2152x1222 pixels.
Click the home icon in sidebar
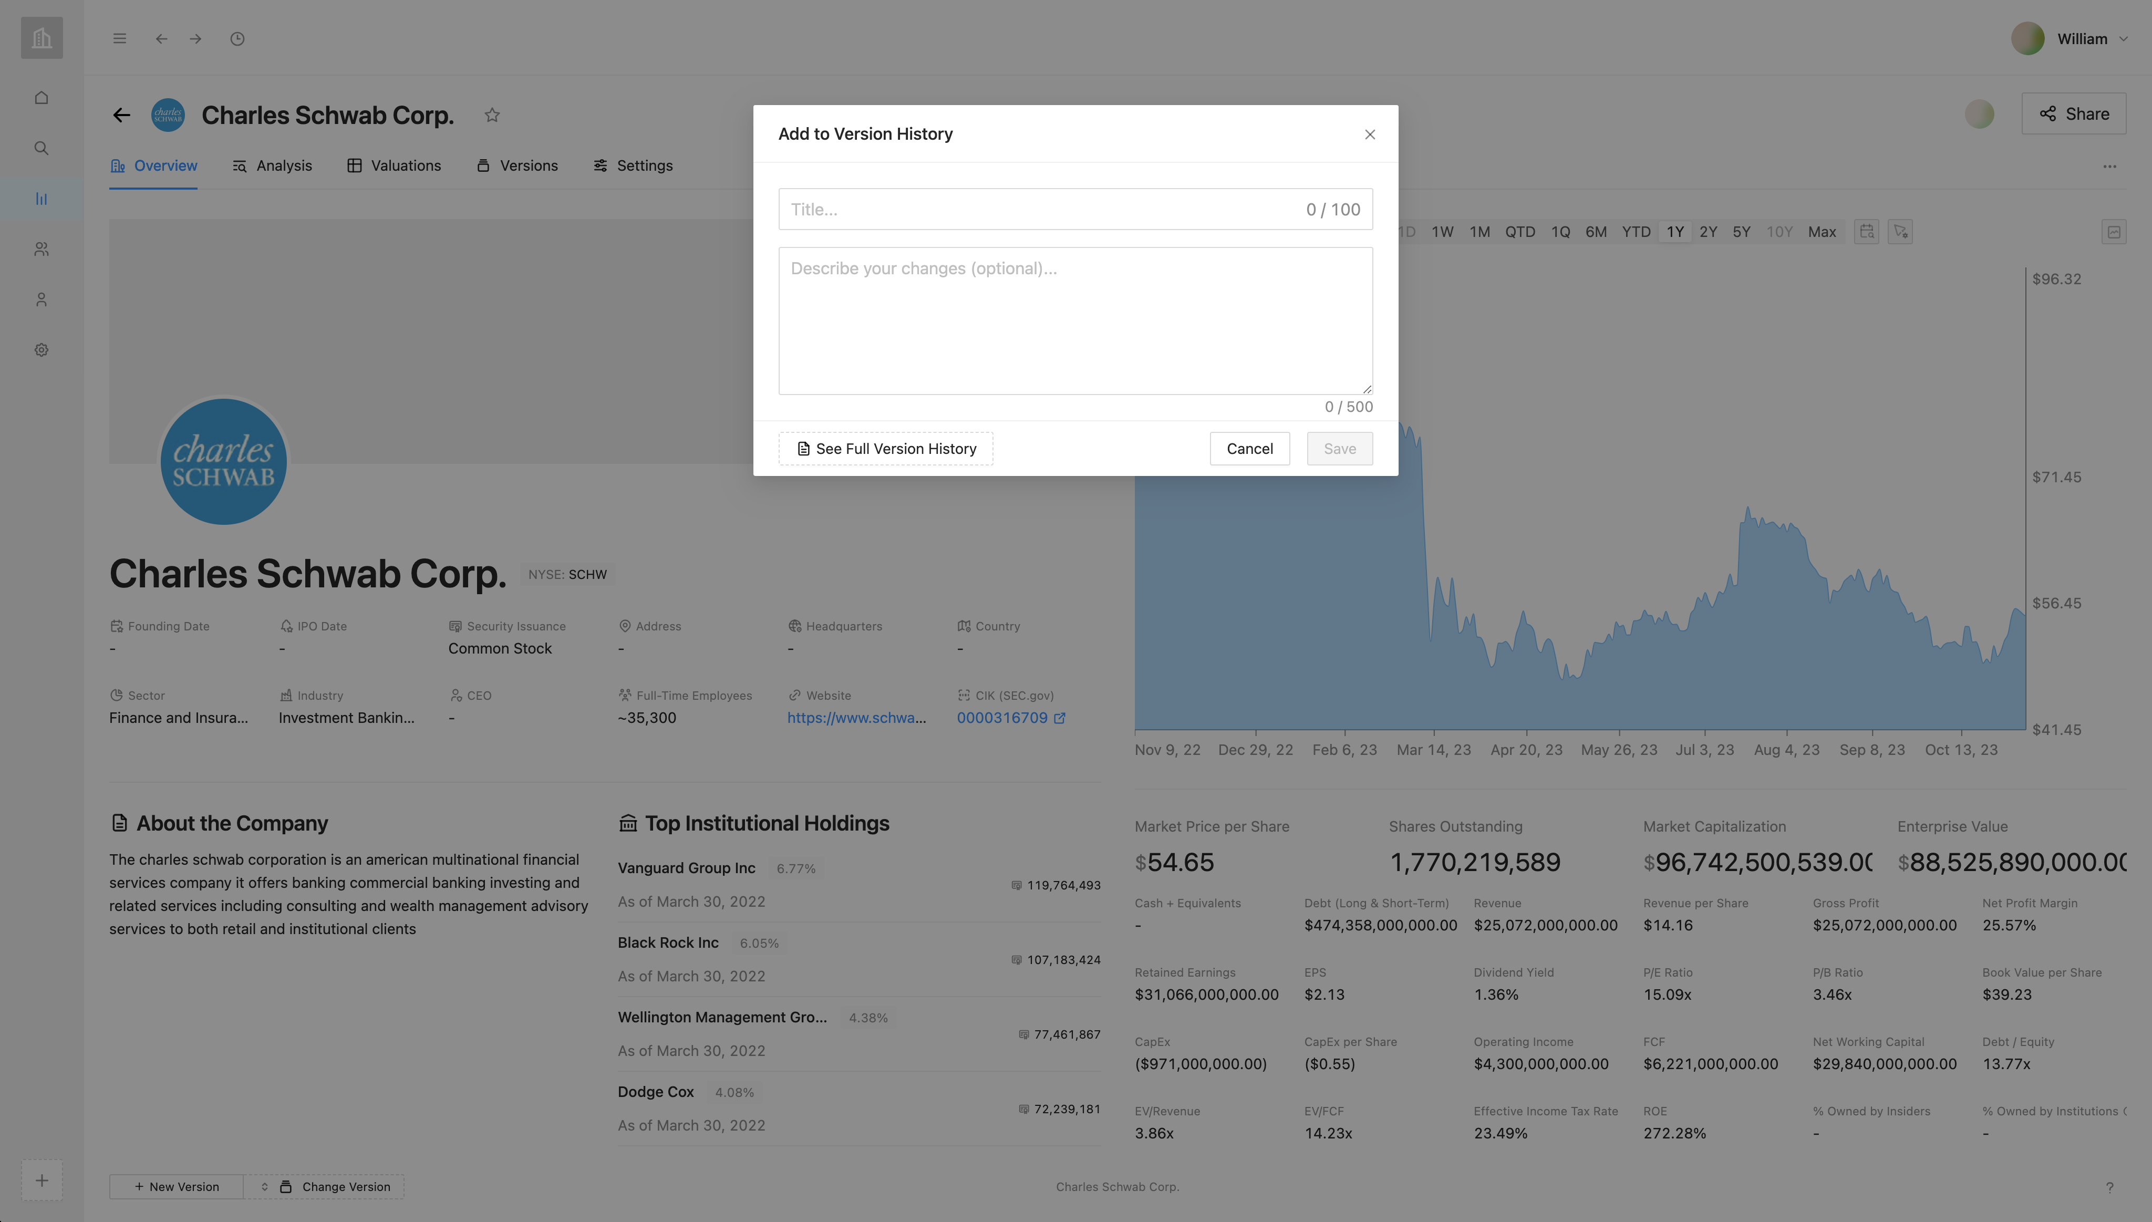pos(41,98)
